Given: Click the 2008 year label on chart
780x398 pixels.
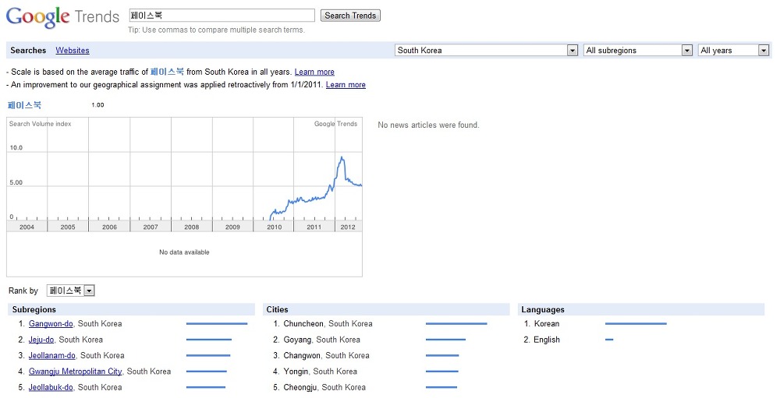Looking at the screenshot, I should pyautogui.click(x=192, y=227).
